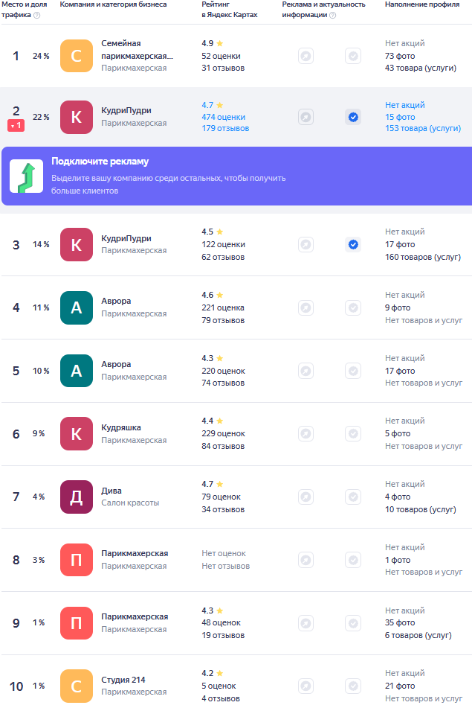
Task: Click the 'Компания и категория бизнеса' column header
Action: [x=113, y=4]
